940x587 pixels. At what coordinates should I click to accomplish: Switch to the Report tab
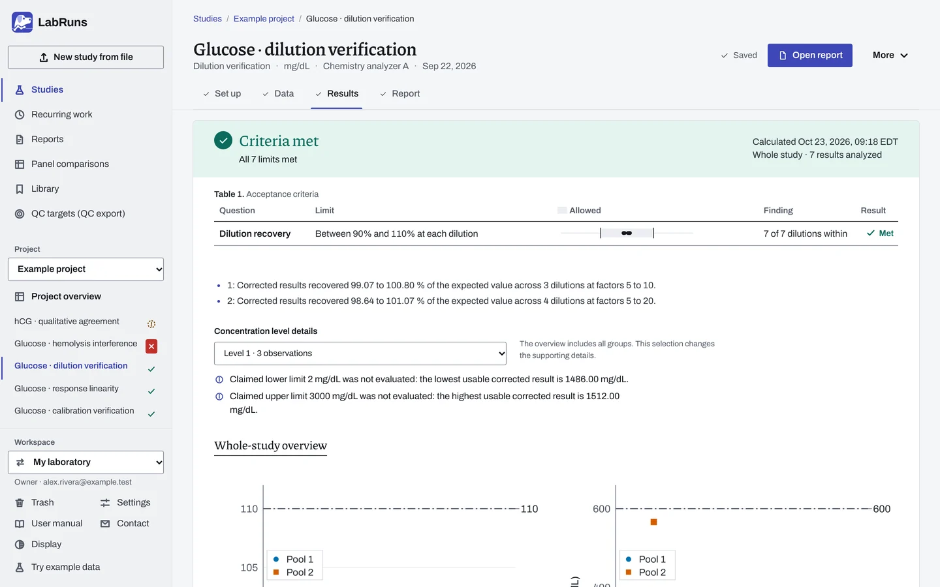tap(399, 94)
